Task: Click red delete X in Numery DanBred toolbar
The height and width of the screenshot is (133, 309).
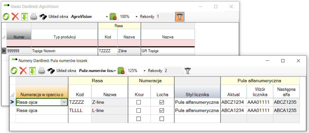Action: point(23,71)
